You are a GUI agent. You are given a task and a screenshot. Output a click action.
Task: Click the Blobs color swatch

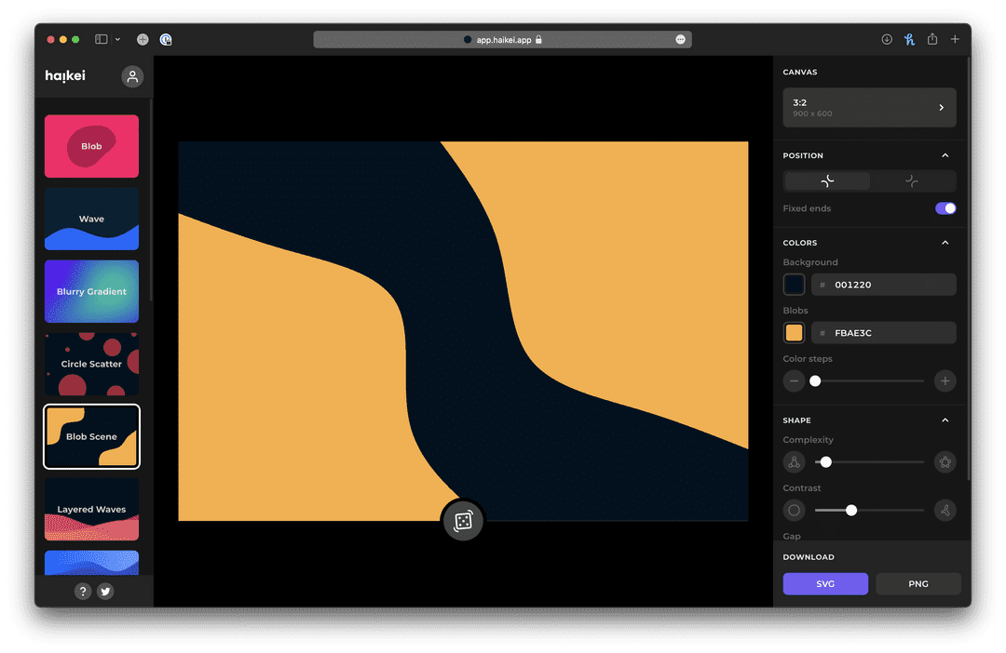[794, 333]
